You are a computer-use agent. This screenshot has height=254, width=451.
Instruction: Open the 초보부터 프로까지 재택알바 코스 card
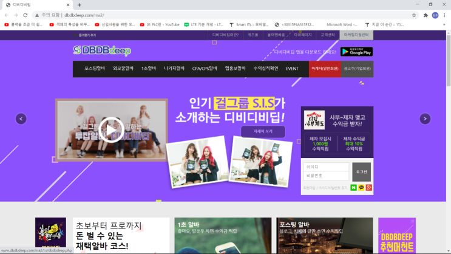tap(121, 236)
